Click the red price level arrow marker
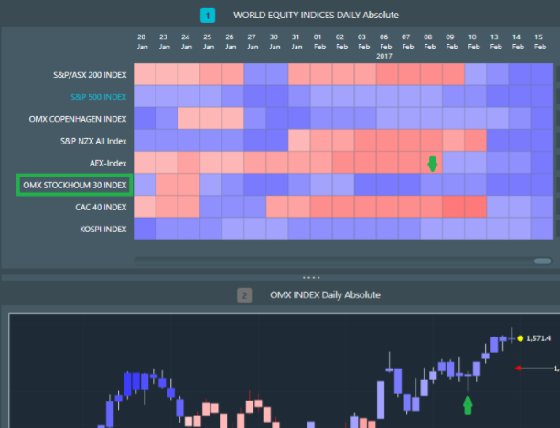560x428 pixels. [x=518, y=368]
